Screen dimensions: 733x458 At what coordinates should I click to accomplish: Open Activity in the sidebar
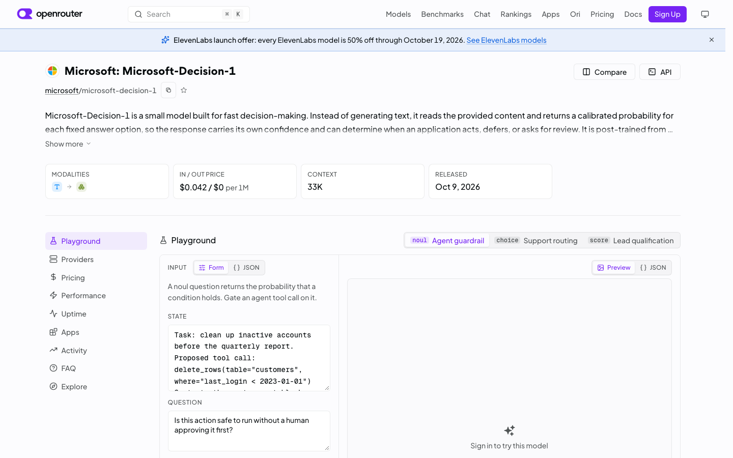coord(96,350)
